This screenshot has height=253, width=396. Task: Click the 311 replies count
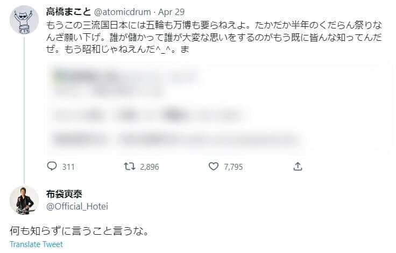[x=68, y=167]
